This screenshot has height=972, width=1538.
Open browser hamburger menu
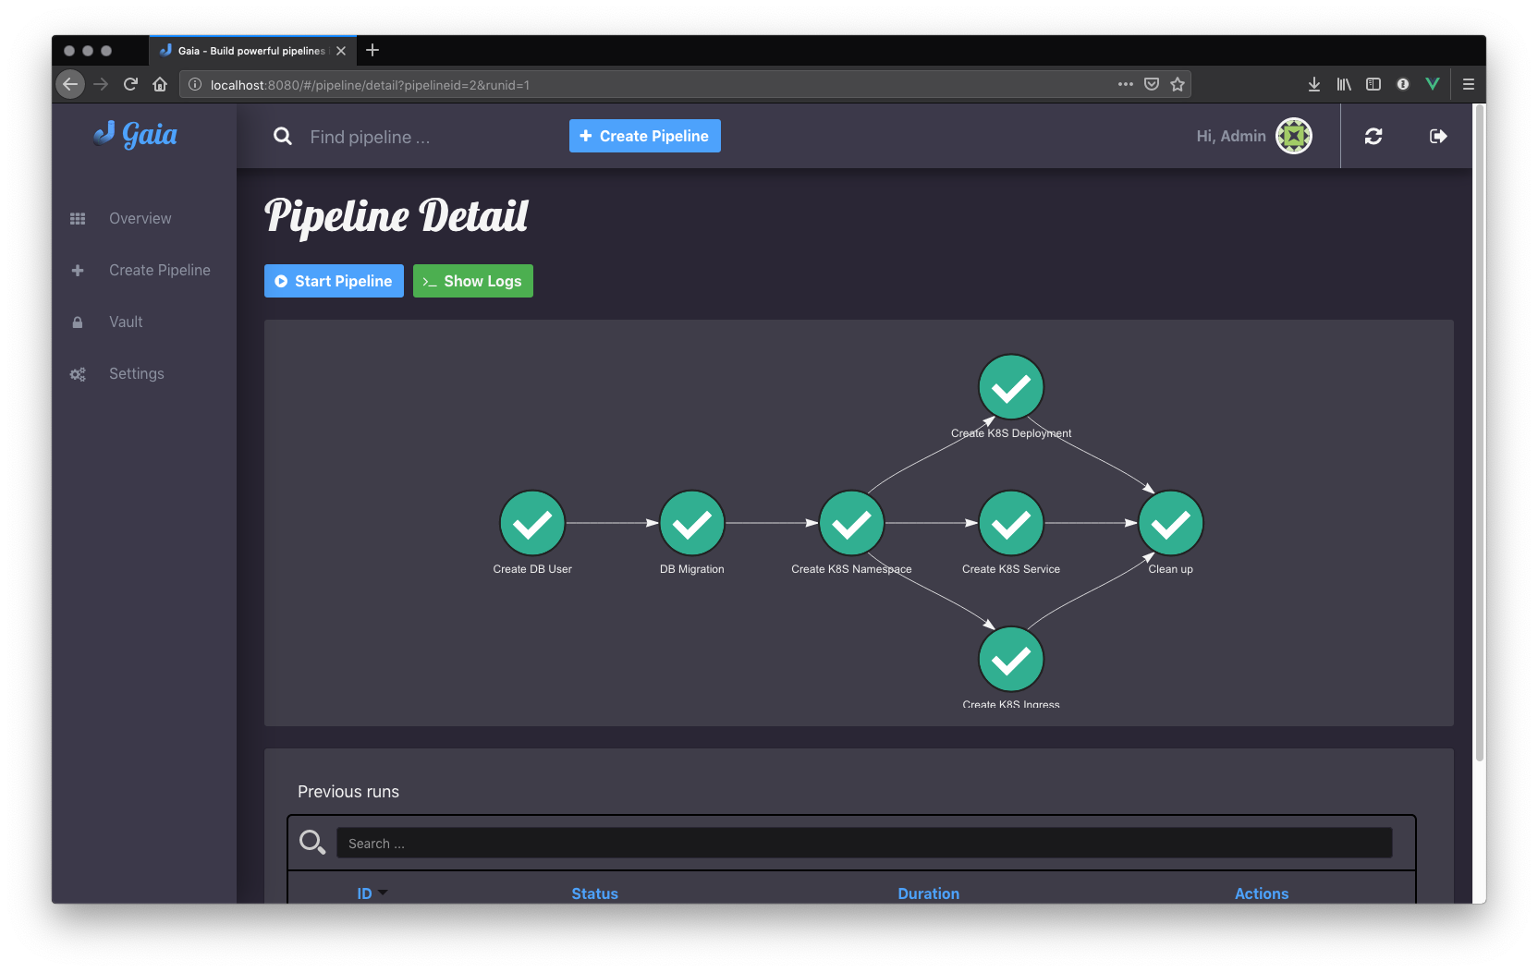click(1468, 84)
